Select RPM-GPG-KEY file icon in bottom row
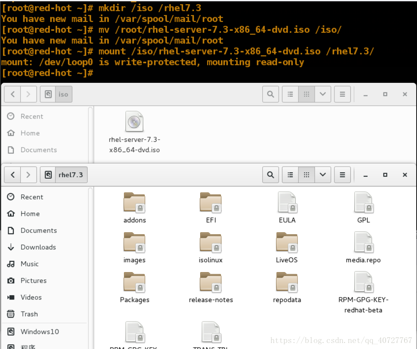The height and width of the screenshot is (349, 417). coord(135,332)
